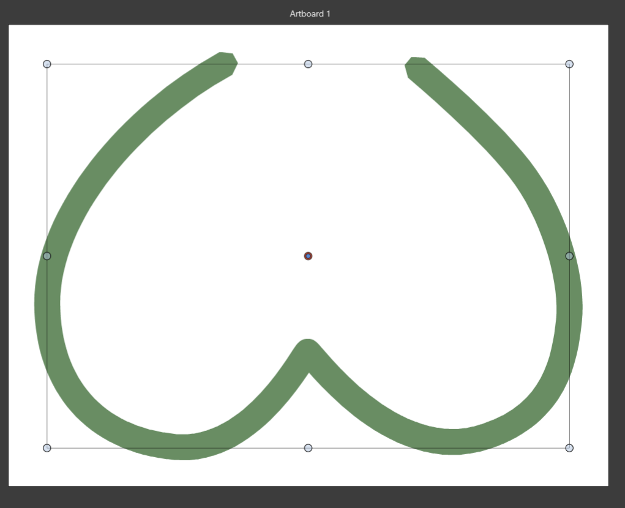Select the middle-left bounding box handle
The height and width of the screenshot is (508, 625).
pyautogui.click(x=47, y=256)
